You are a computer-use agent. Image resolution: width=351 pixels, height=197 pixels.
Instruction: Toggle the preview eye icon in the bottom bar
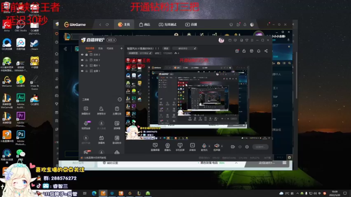pyautogui.click(x=240, y=147)
